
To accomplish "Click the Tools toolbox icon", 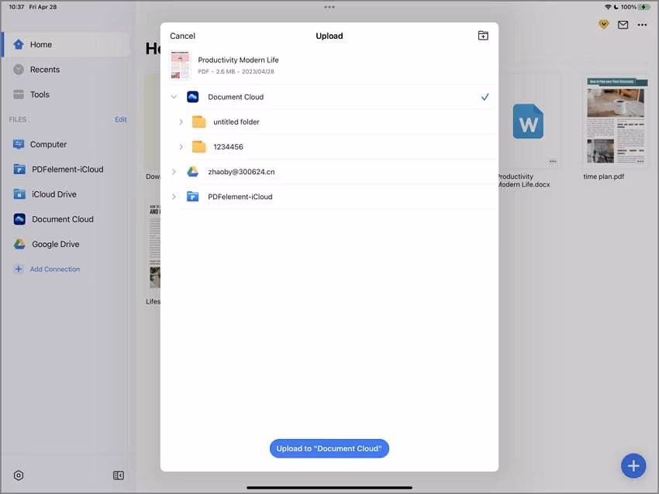I will (x=19, y=94).
